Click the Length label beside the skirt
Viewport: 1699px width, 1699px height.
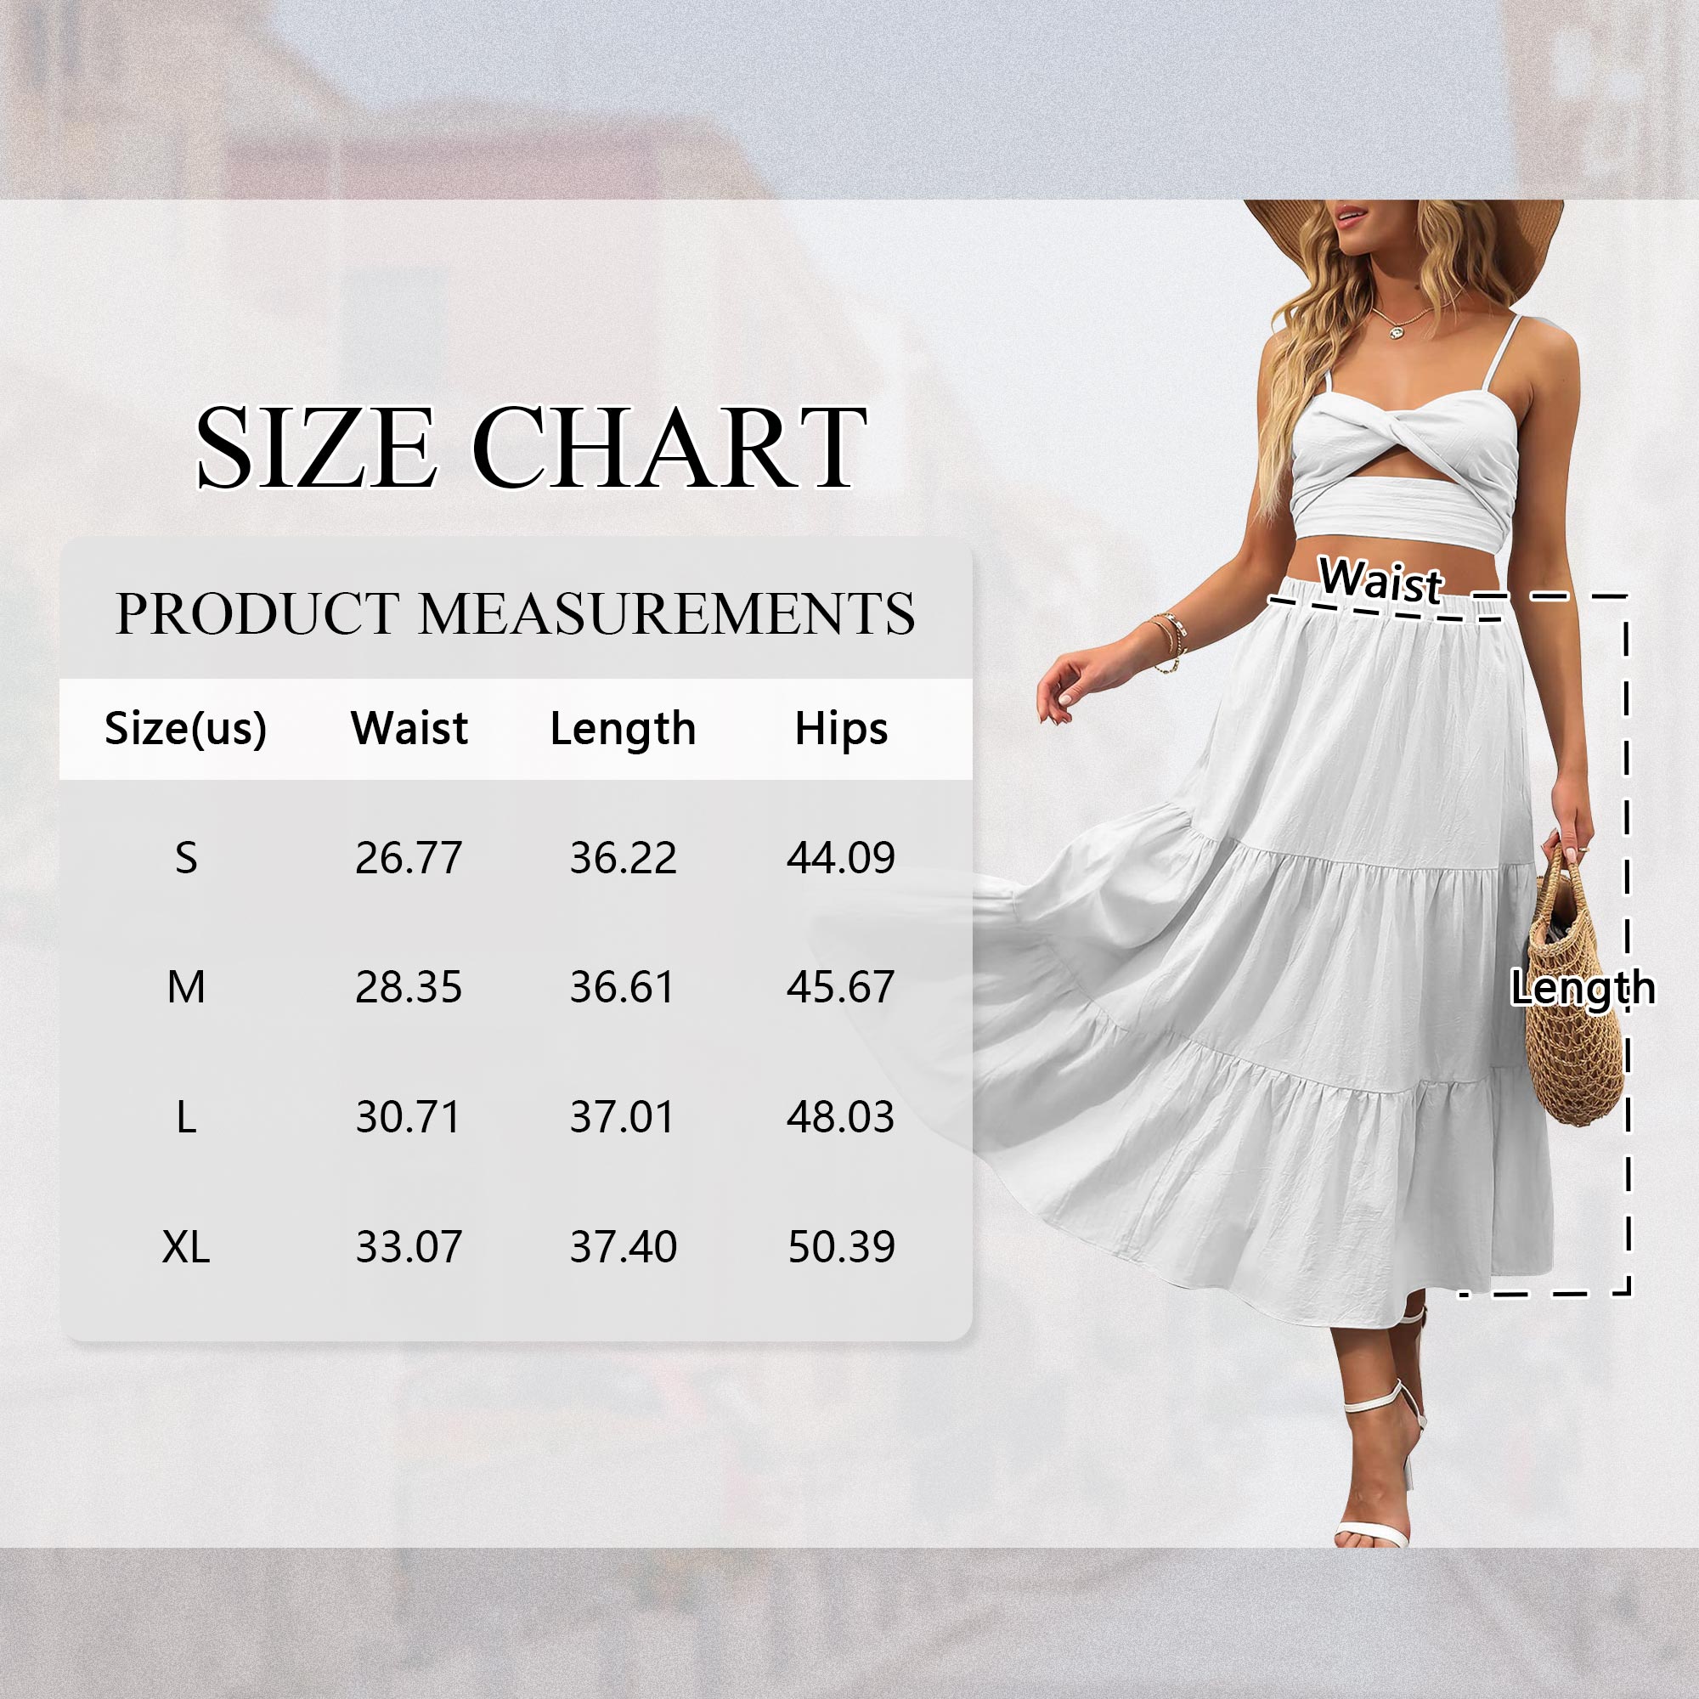click(1583, 989)
